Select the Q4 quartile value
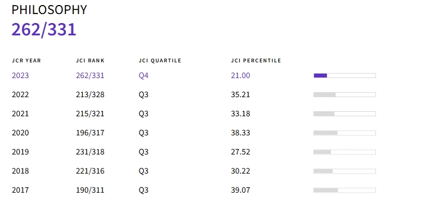The image size is (439, 214). click(x=144, y=75)
